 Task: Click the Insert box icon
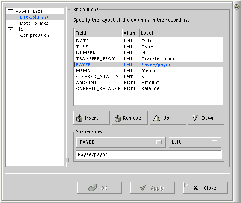(x=79, y=118)
